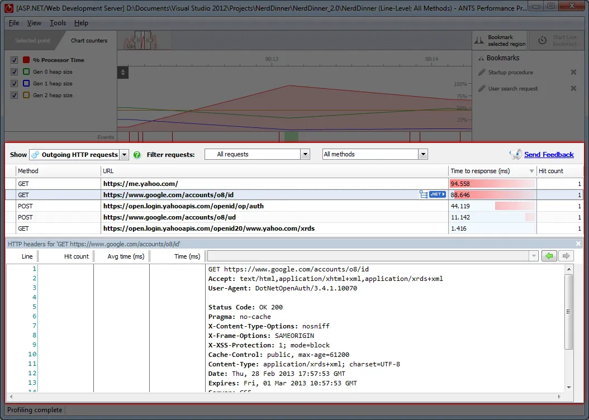Open the Outgoing HTTP requests dropdown
The image size is (589, 420).
pos(124,155)
